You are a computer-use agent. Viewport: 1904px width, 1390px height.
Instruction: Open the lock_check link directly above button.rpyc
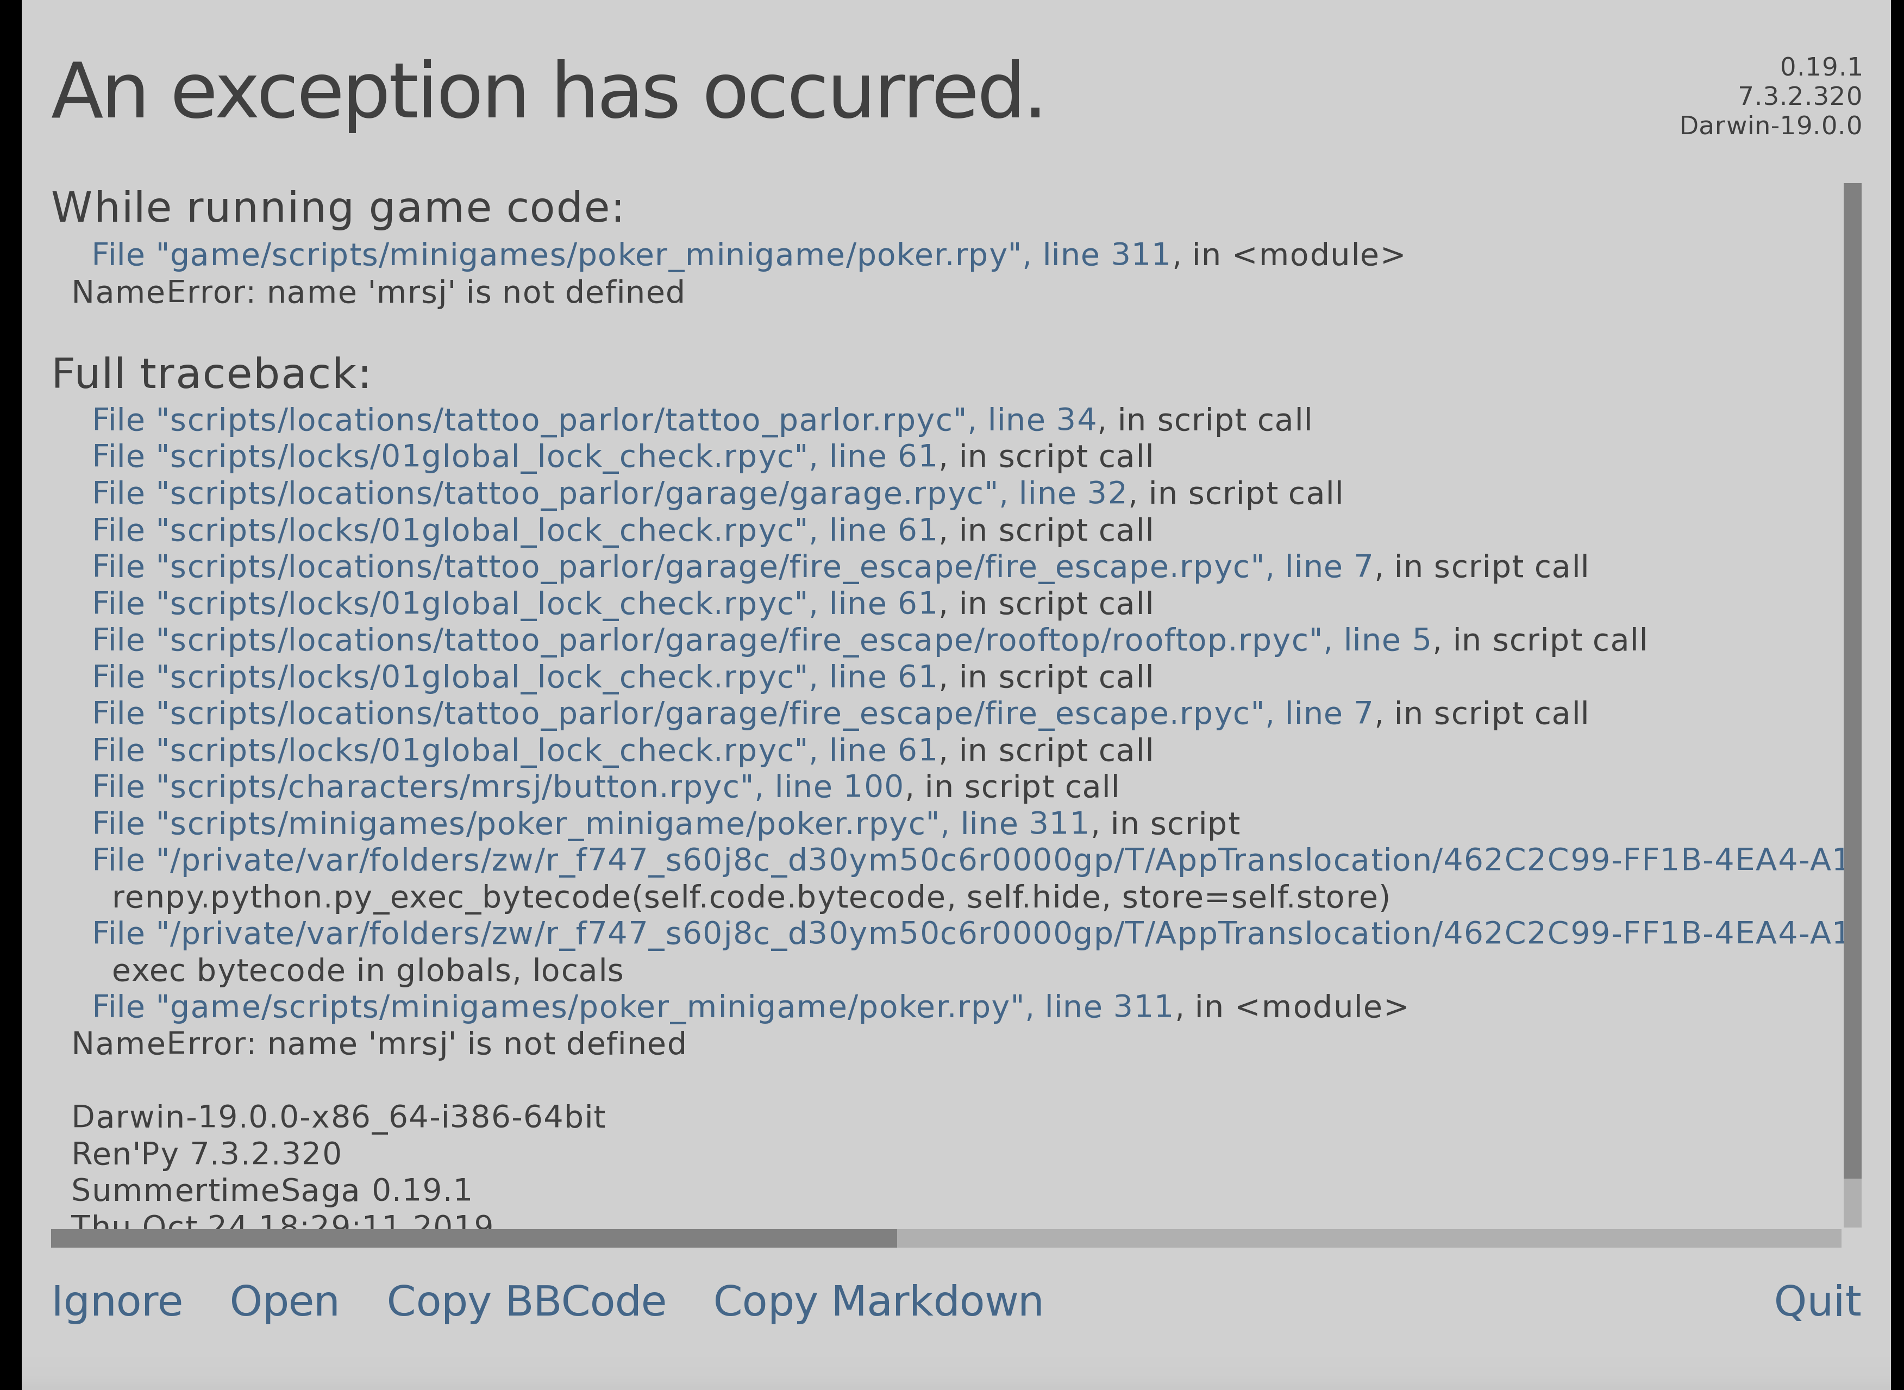514,750
